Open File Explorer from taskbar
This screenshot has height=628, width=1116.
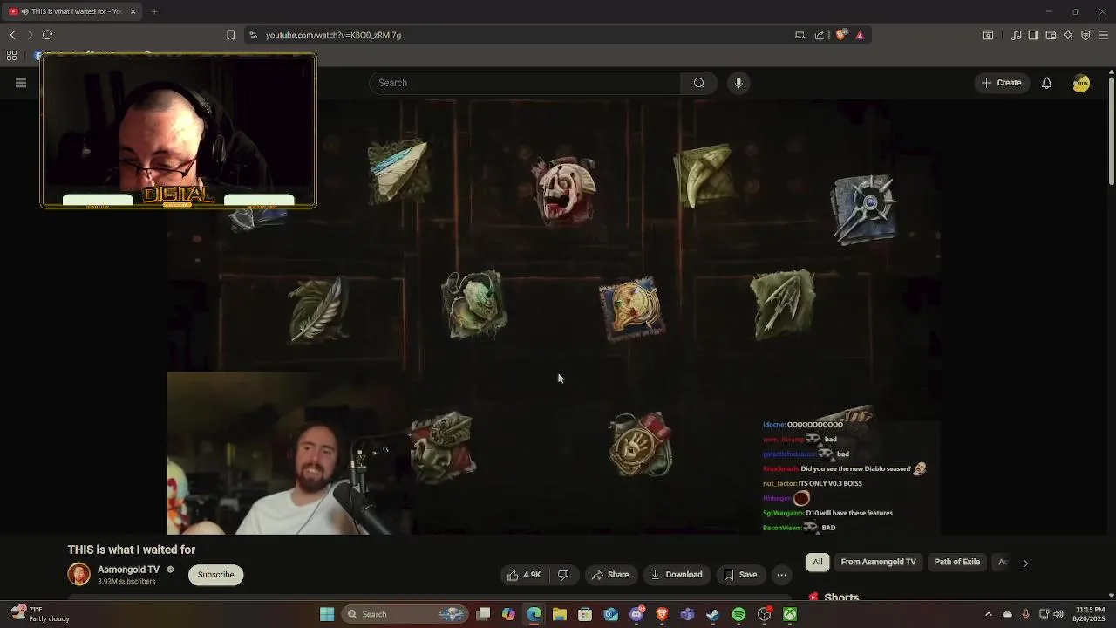tap(560, 614)
